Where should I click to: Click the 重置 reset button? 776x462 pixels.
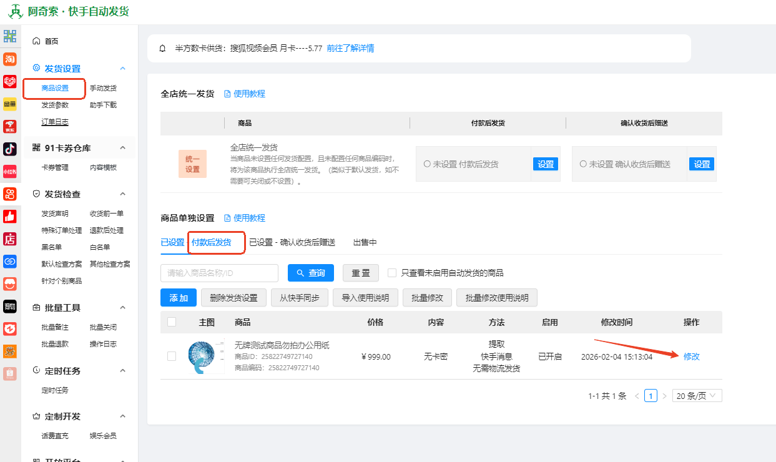click(361, 273)
